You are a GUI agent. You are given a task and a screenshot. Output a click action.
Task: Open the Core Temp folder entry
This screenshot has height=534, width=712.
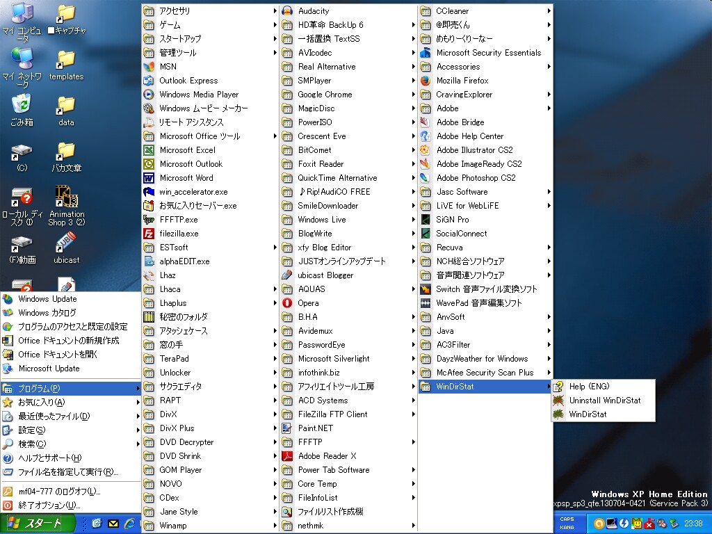click(349, 484)
